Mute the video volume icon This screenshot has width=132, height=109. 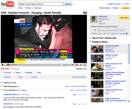pos(73,65)
